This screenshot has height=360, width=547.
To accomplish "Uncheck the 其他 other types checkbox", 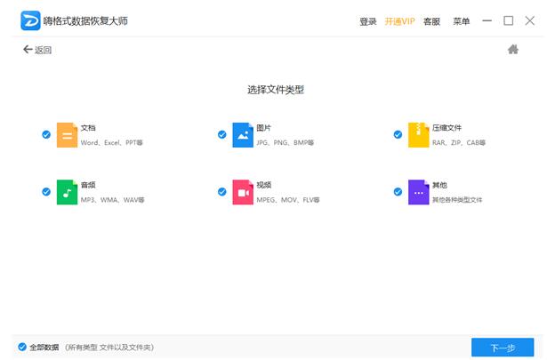I will tap(398, 192).
